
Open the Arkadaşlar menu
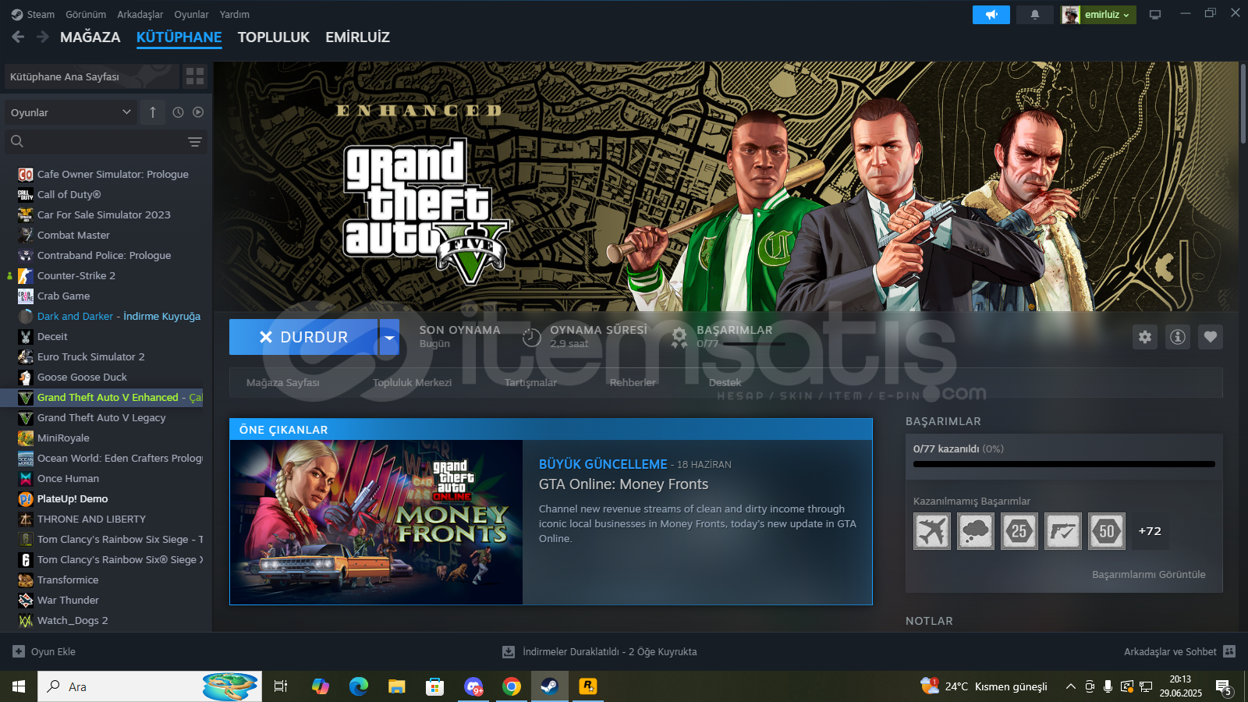coord(140,14)
